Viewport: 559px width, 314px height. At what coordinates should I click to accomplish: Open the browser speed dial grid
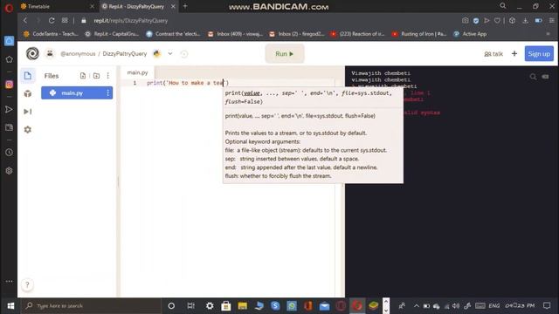tap(65, 21)
